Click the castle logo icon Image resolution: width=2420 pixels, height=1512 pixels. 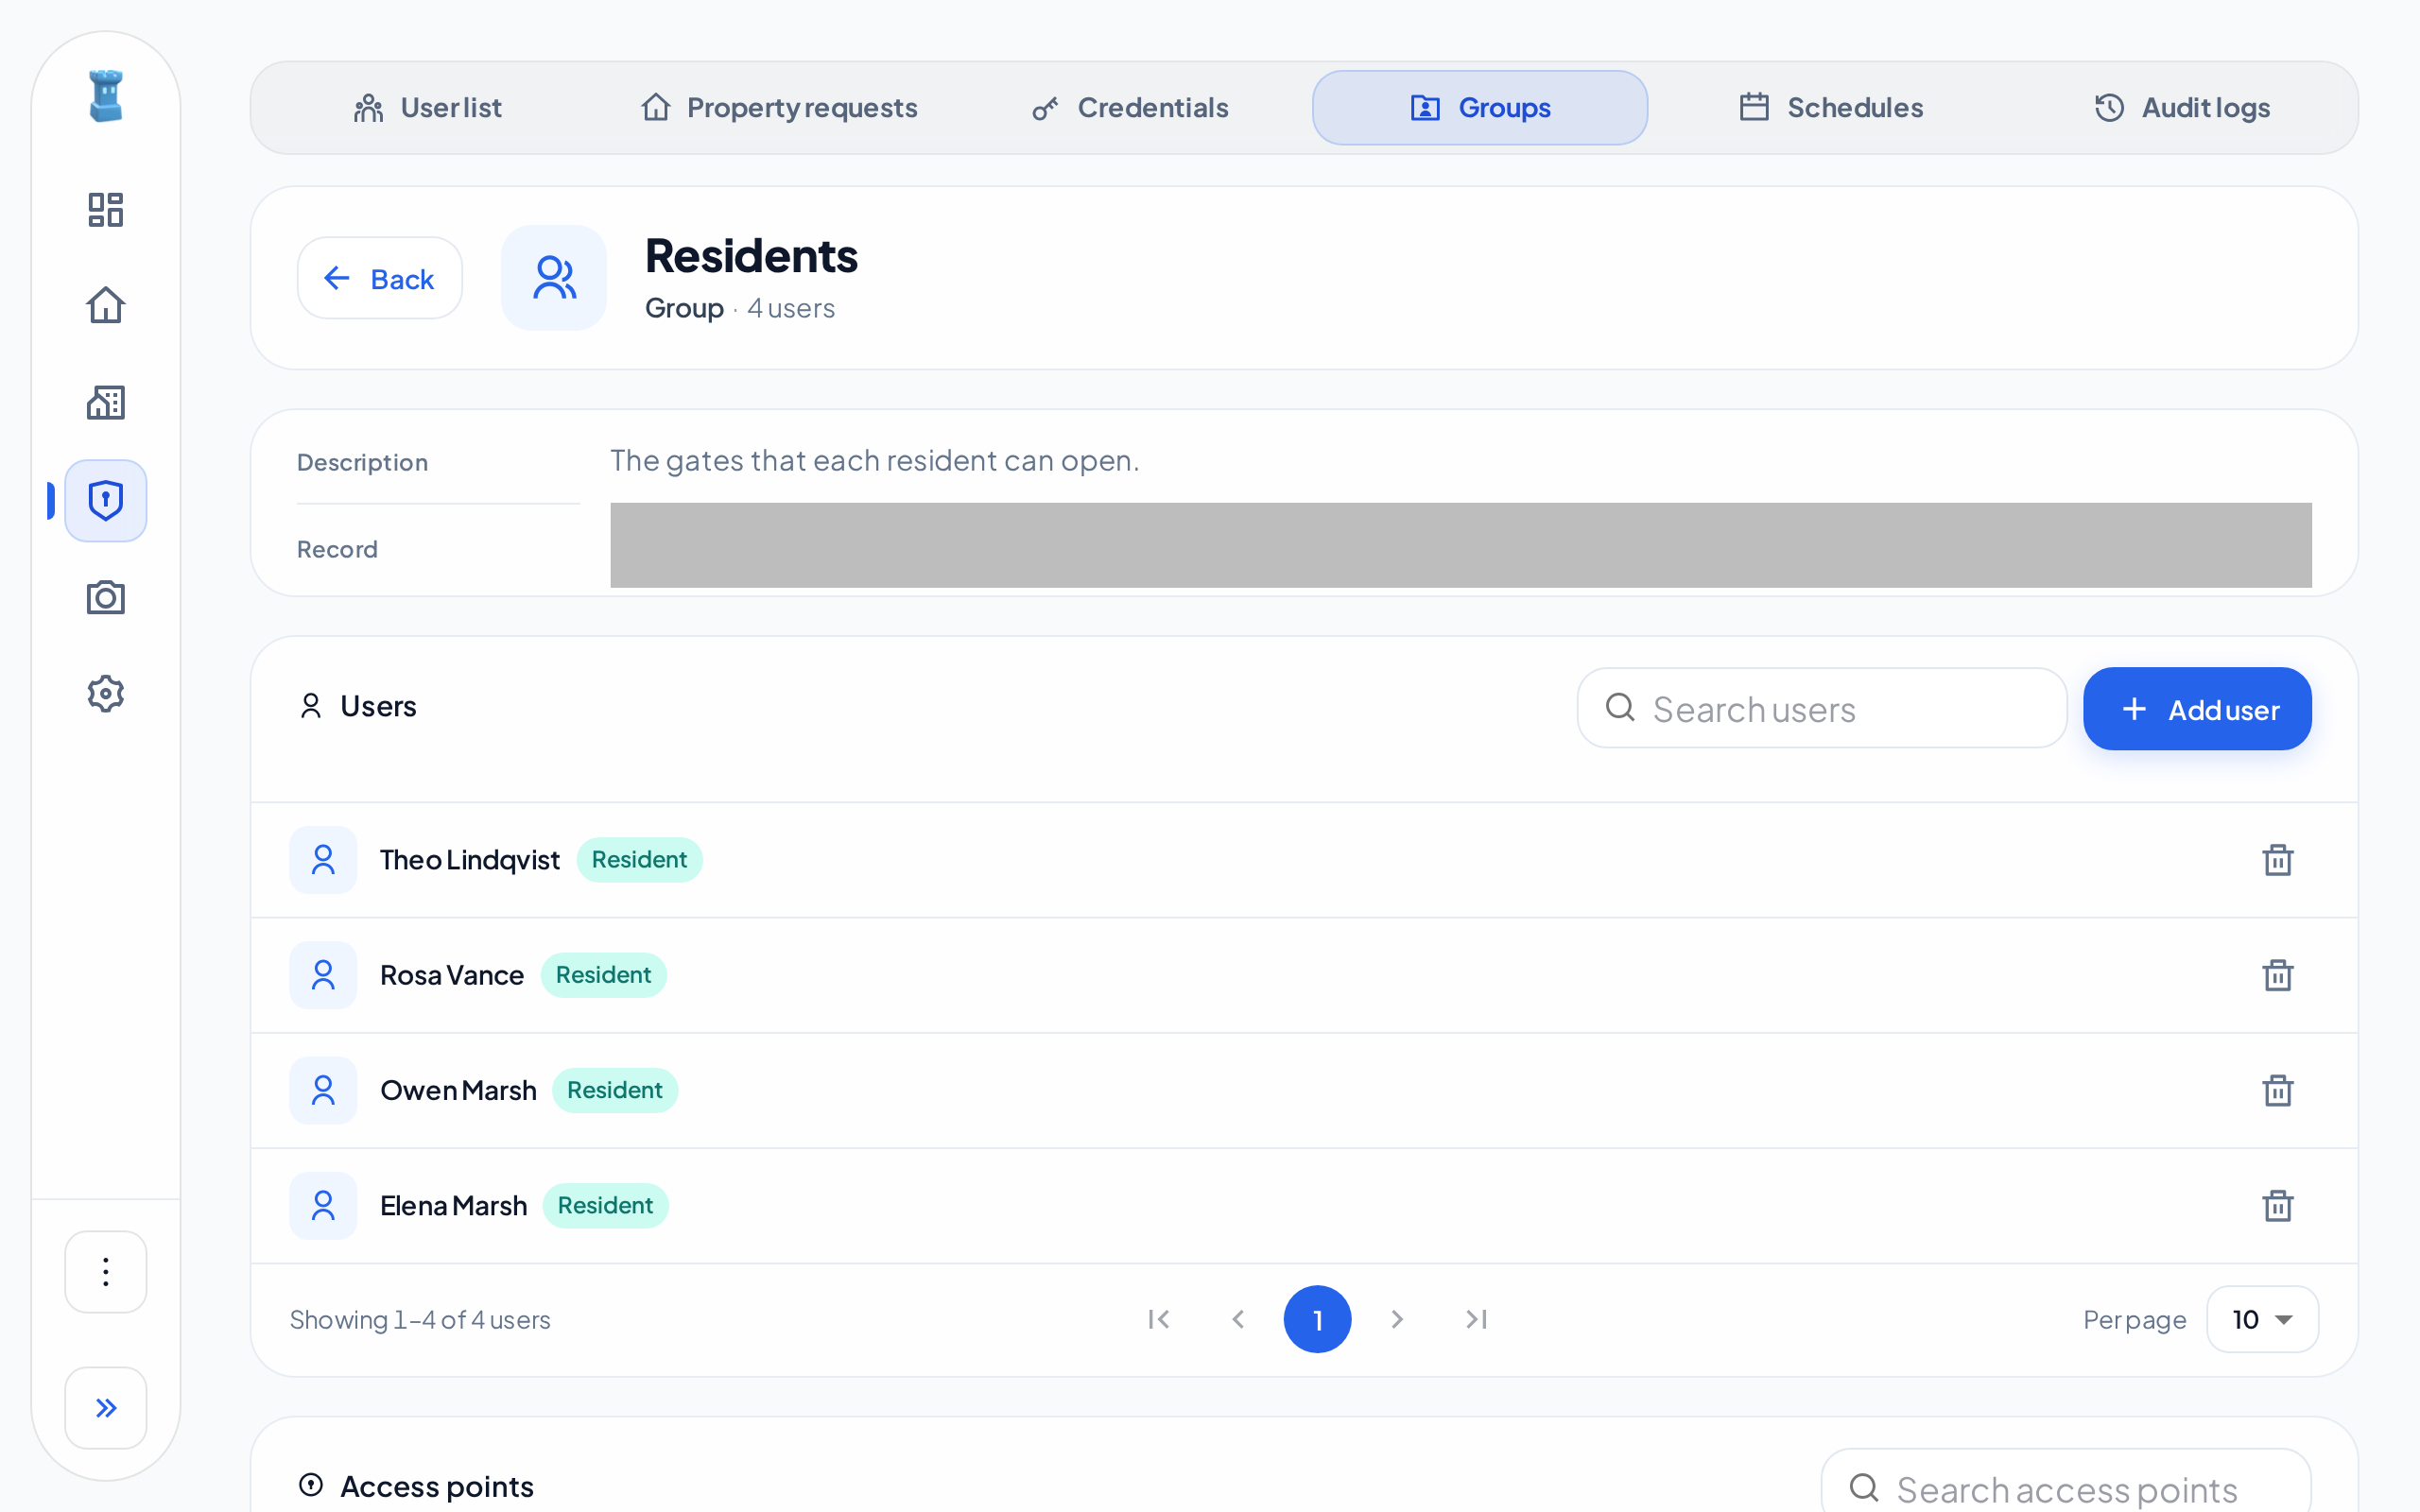[x=105, y=96]
